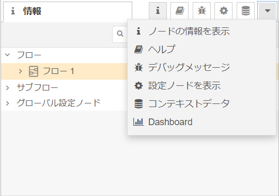Choose デバッグメッセージ from the menu
The width and height of the screenshot is (279, 196).
pos(202,67)
